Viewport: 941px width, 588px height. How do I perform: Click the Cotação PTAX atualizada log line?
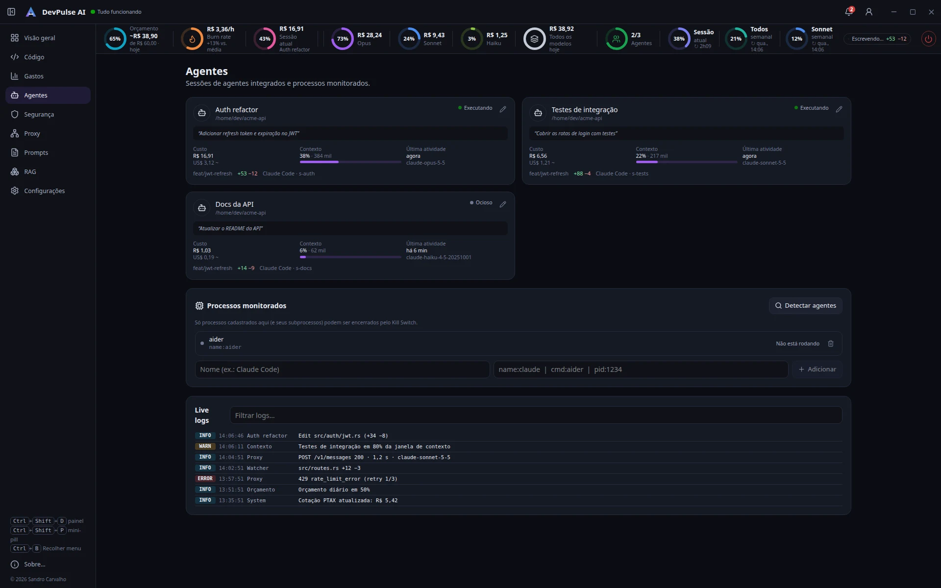[x=519, y=500]
